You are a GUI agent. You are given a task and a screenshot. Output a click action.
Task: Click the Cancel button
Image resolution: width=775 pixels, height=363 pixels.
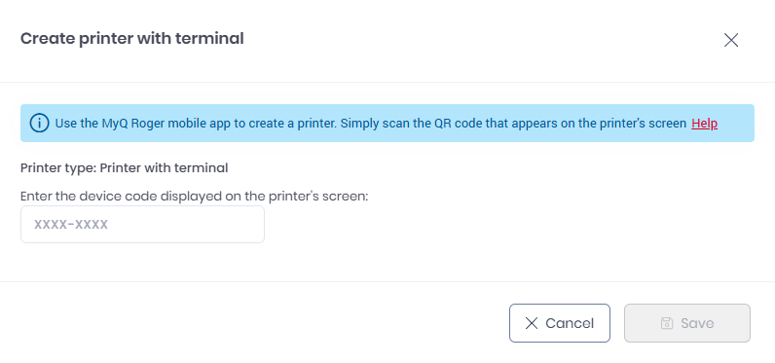(560, 323)
